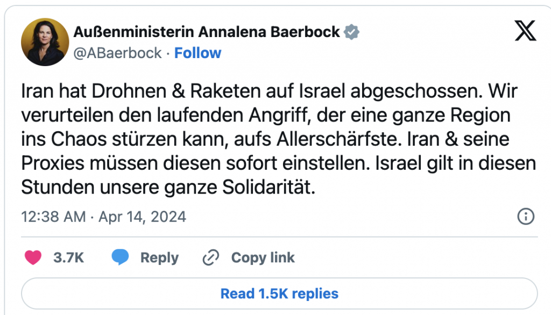Open the 12:38 AM time link

[x=53, y=217]
